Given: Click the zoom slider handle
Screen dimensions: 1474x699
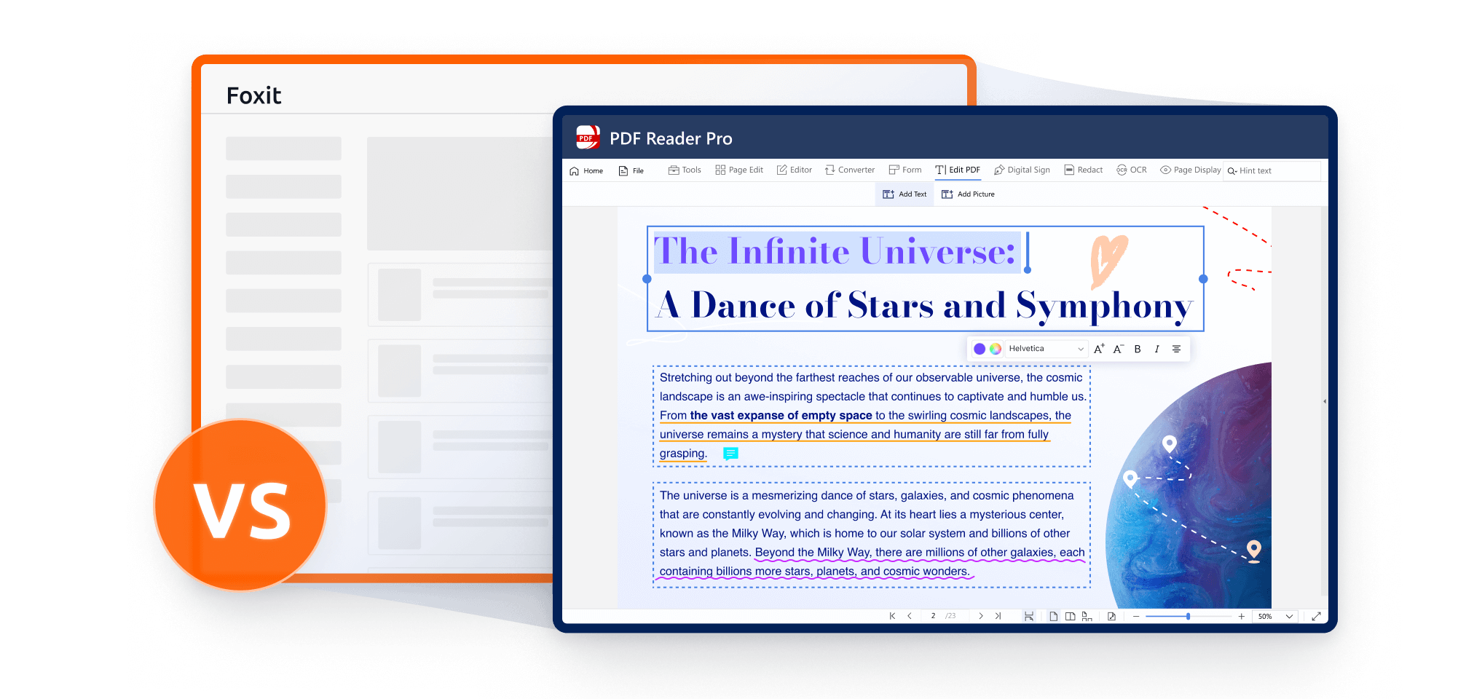Looking at the screenshot, I should point(1188,616).
